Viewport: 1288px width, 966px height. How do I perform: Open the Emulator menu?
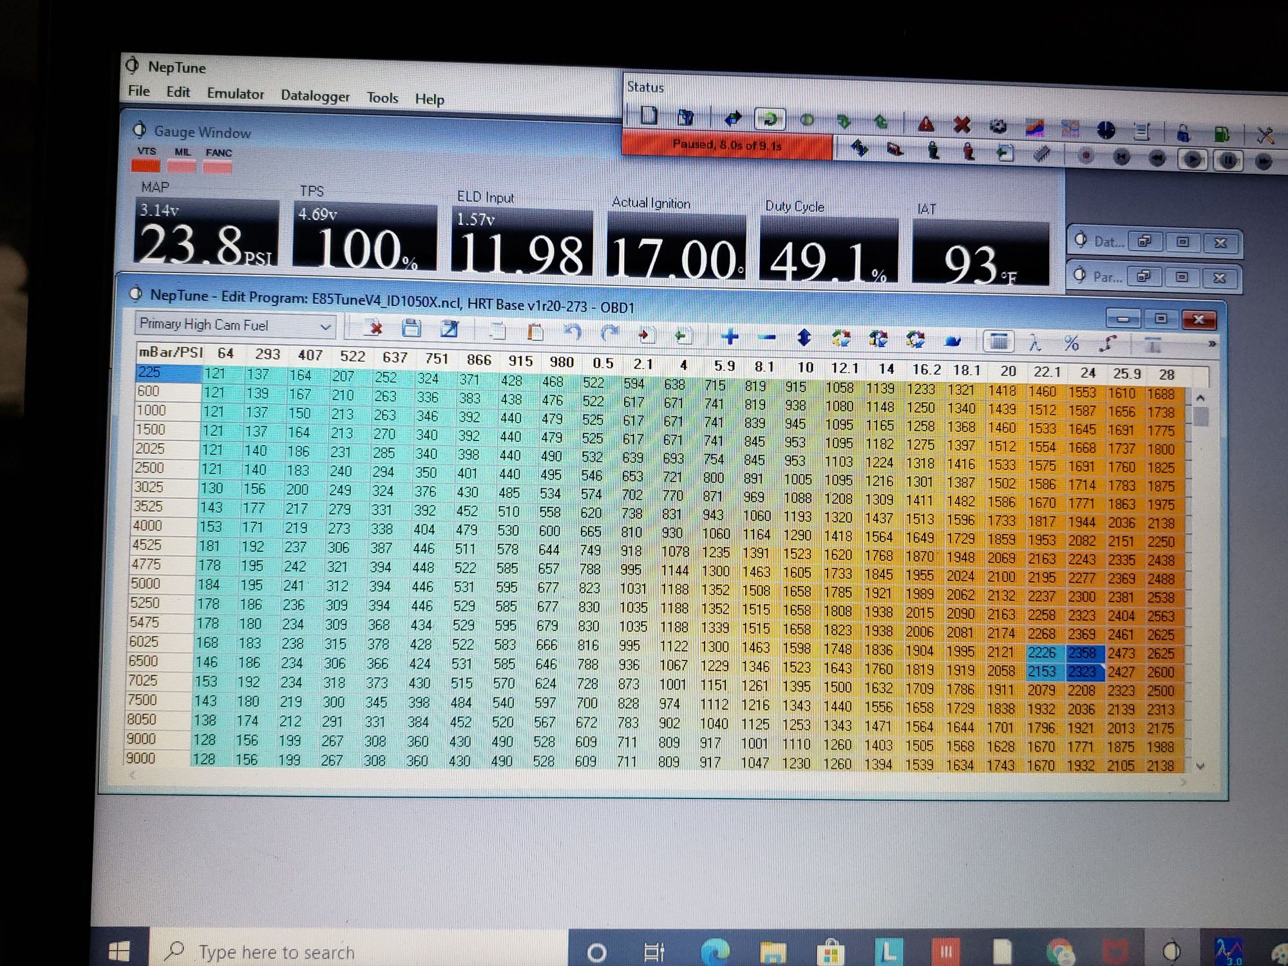(x=235, y=94)
